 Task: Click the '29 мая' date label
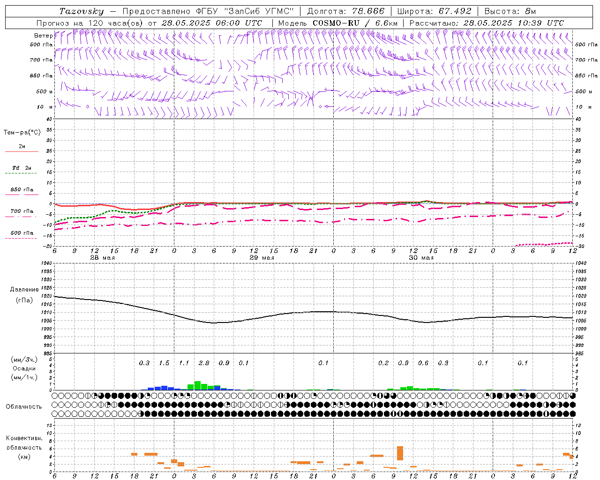point(262,258)
